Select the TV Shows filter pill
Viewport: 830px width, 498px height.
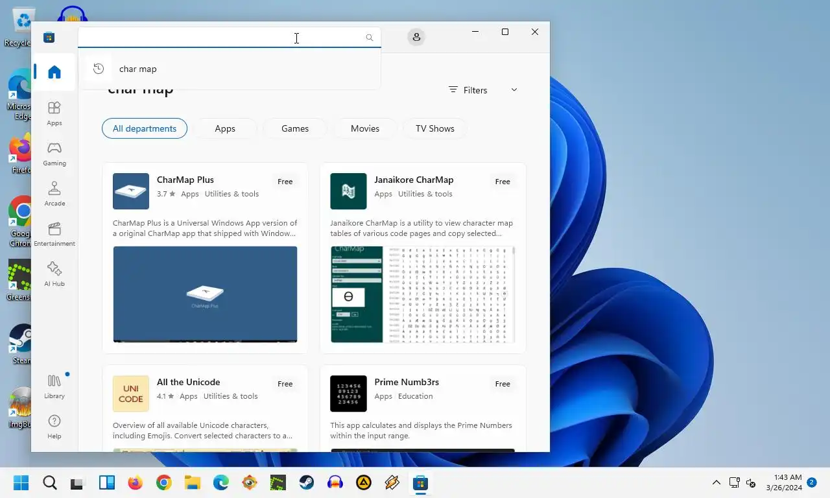(435, 128)
